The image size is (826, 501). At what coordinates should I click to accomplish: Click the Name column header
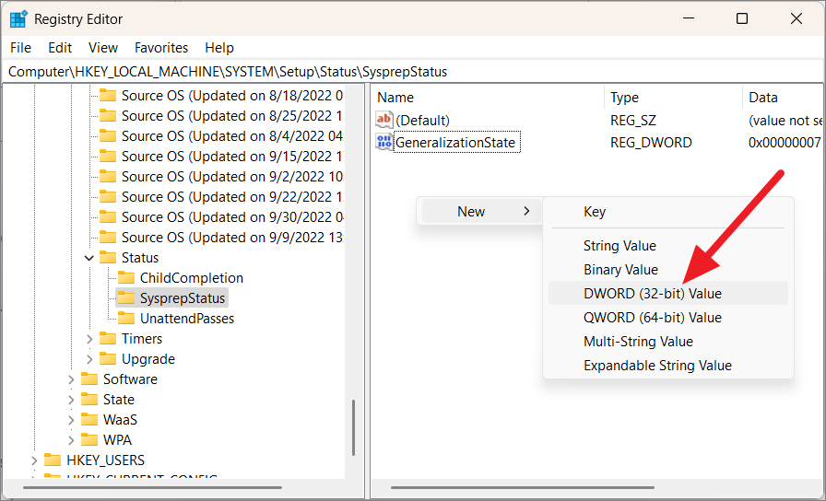pyautogui.click(x=488, y=98)
